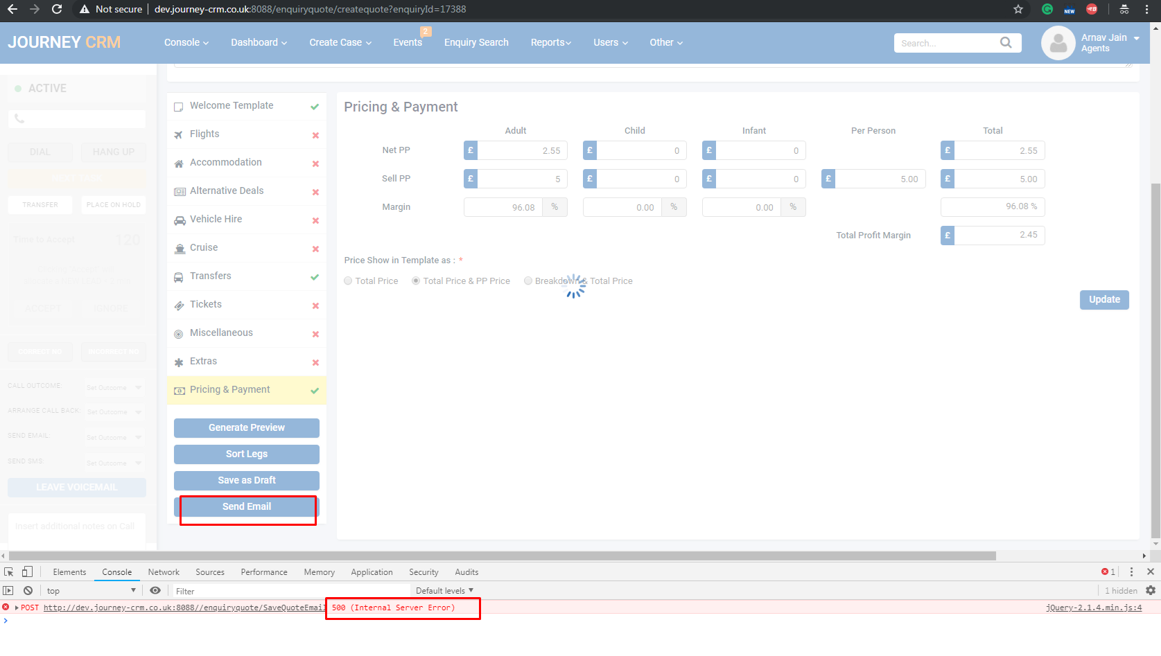Image resolution: width=1161 pixels, height=656 pixels.
Task: Click the red error count indicator
Action: tap(1108, 572)
